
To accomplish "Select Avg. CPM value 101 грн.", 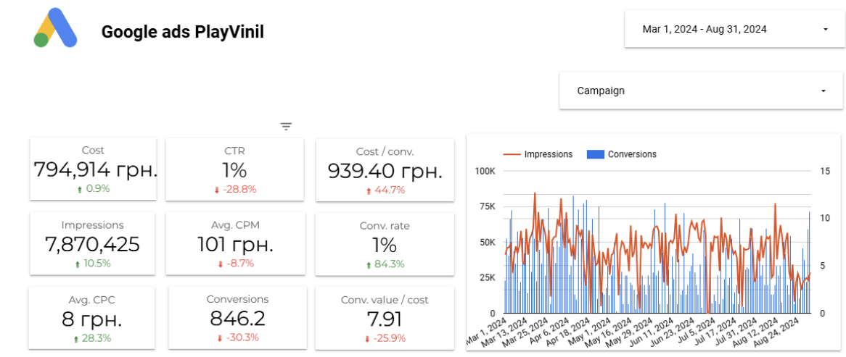I will [234, 245].
